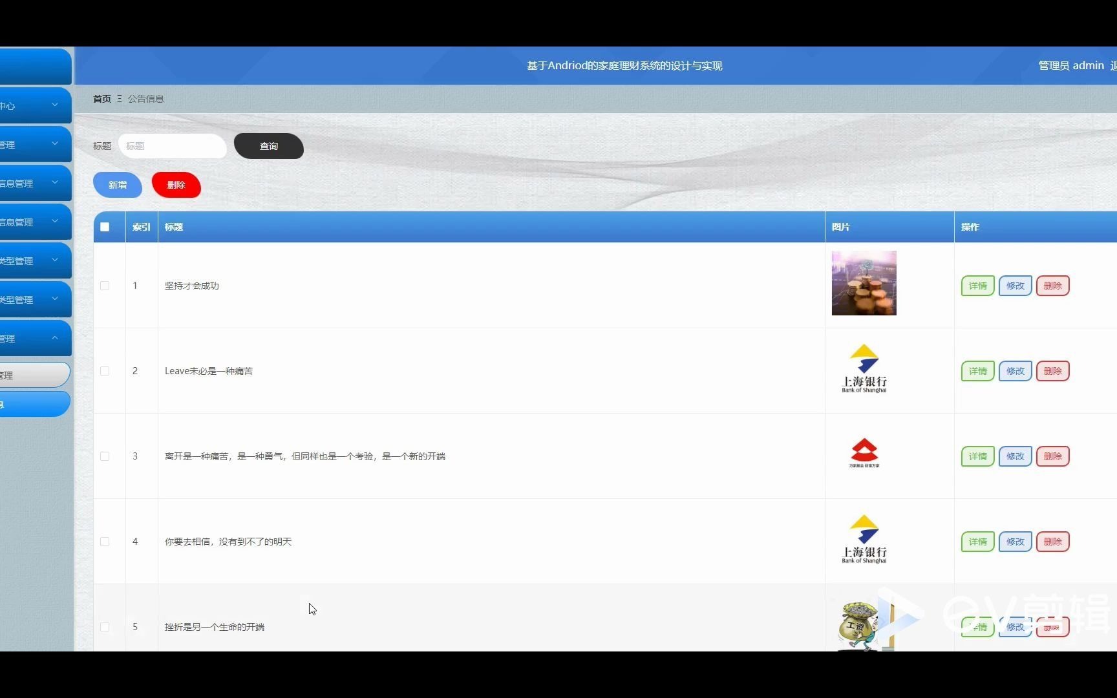Image resolution: width=1117 pixels, height=698 pixels.
Task: Click 修改 for row 你要去相信，没有到不了的明天
Action: 1016,542
